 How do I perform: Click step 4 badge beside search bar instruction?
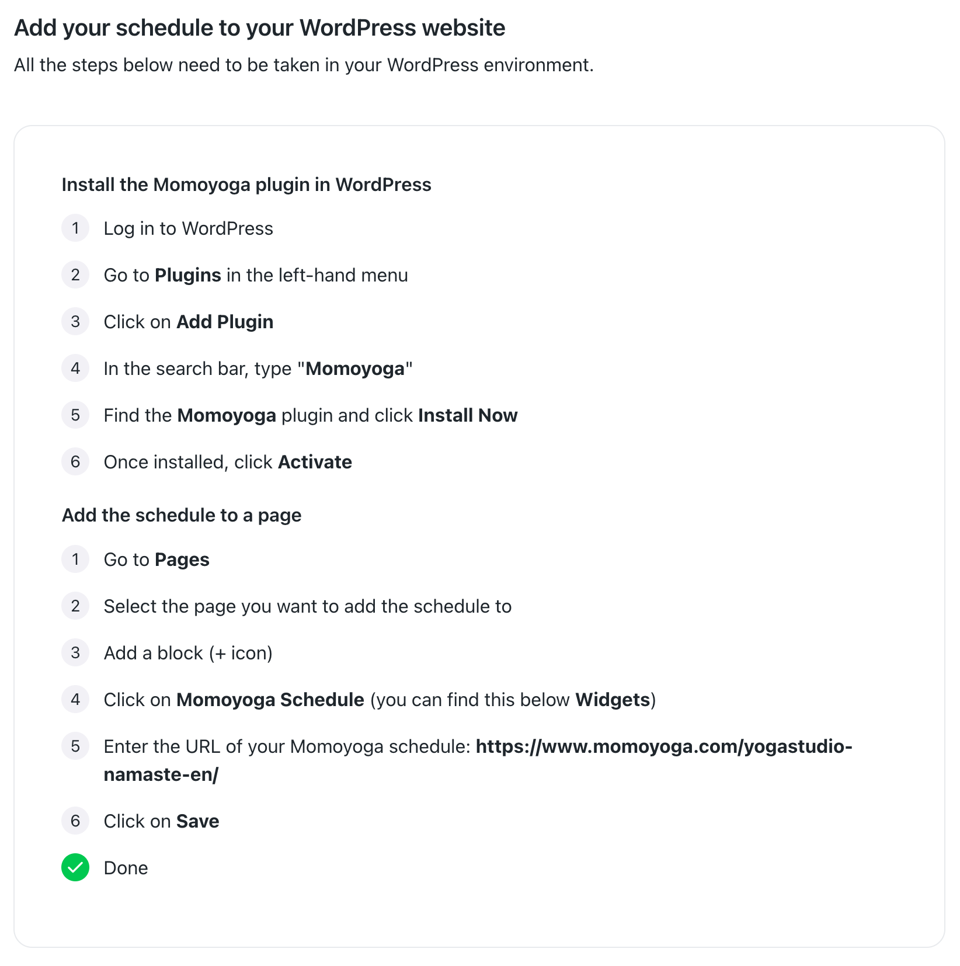click(x=75, y=368)
